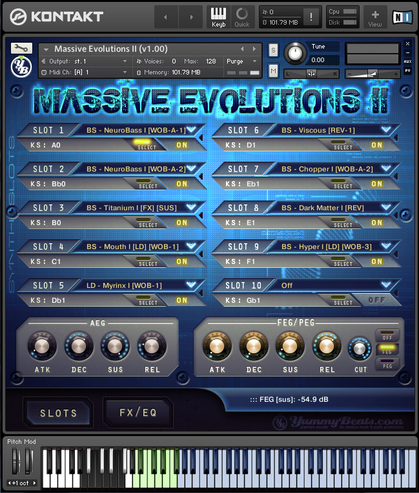The height and width of the screenshot is (493, 419).
Task: Switch to the SLOTS tab
Action: click(x=58, y=413)
